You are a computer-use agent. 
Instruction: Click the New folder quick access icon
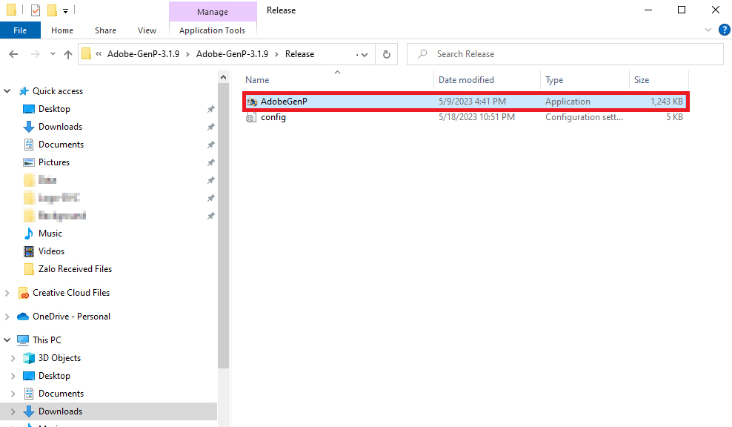tap(53, 10)
